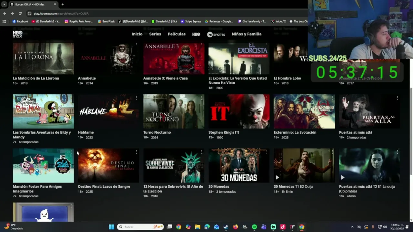Open more options for Destino Final card
The height and width of the screenshot is (232, 413).
[x=136, y=152]
